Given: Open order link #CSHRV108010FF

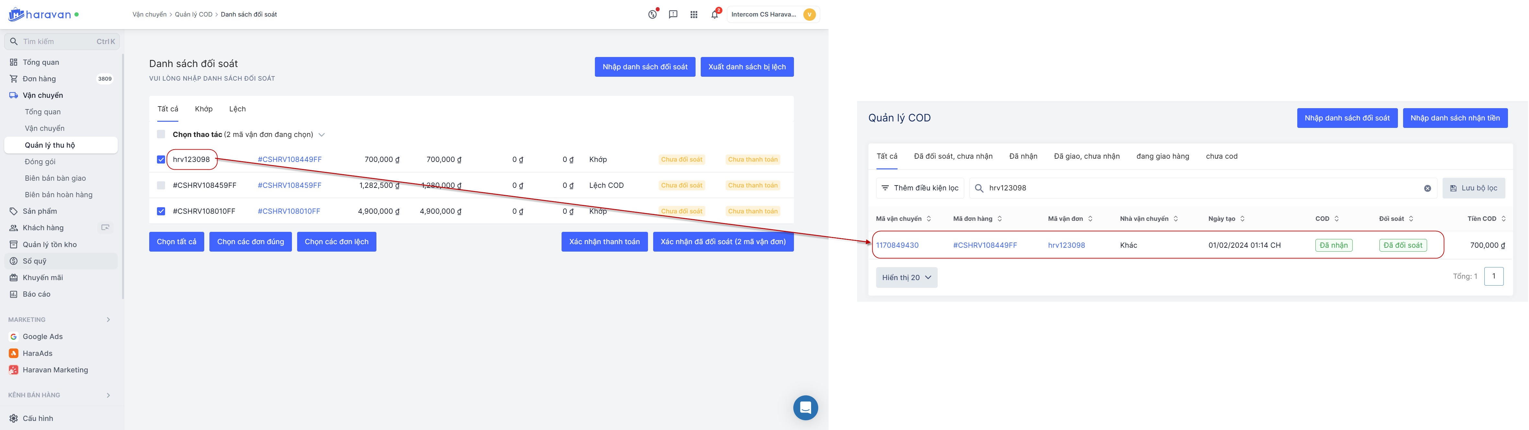Looking at the screenshot, I should [288, 211].
